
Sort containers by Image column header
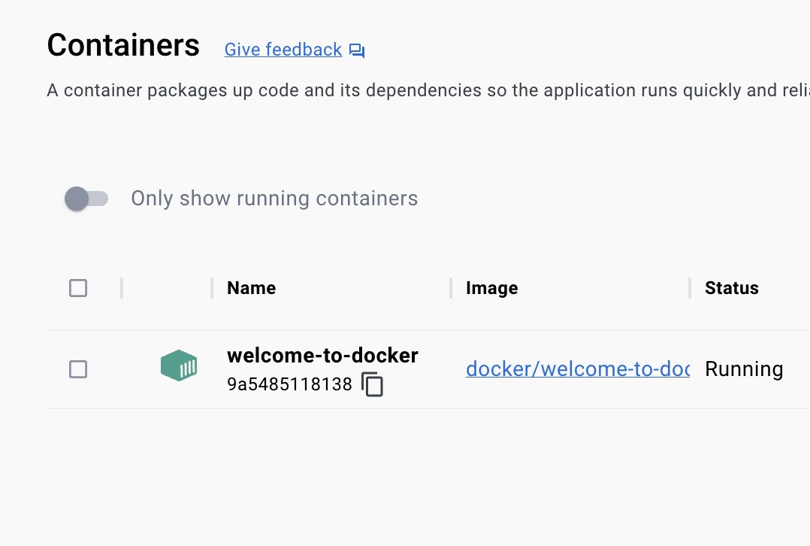491,288
